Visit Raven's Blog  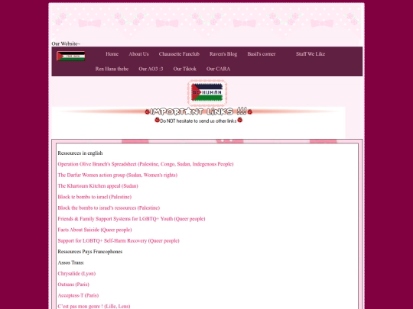pyautogui.click(x=223, y=54)
